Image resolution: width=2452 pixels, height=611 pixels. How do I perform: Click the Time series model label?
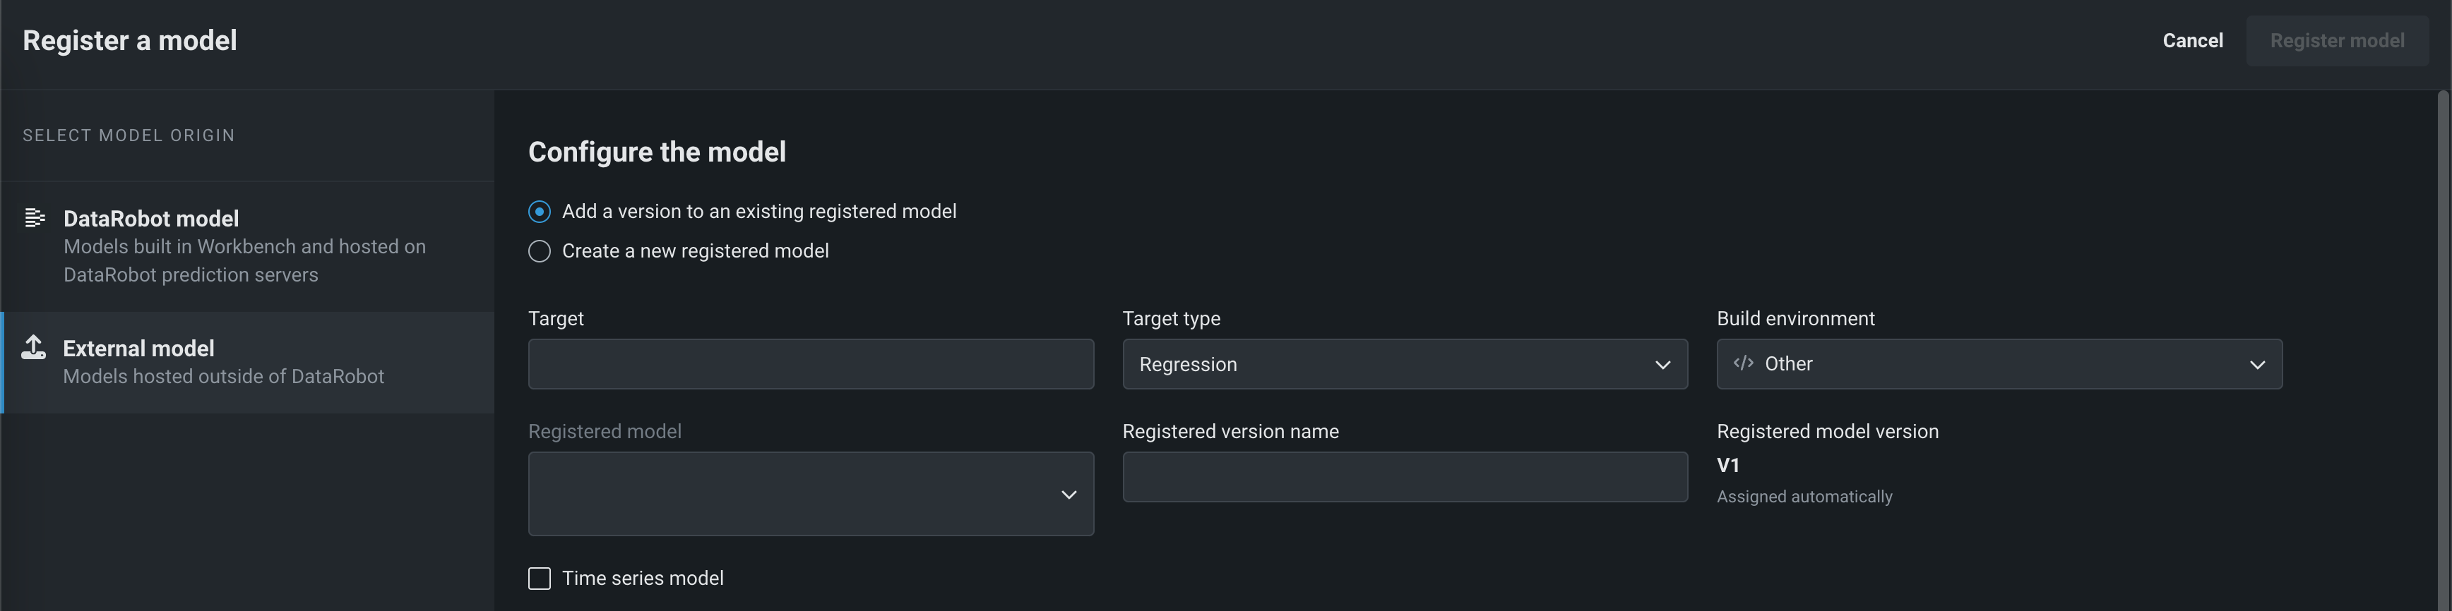(x=643, y=579)
